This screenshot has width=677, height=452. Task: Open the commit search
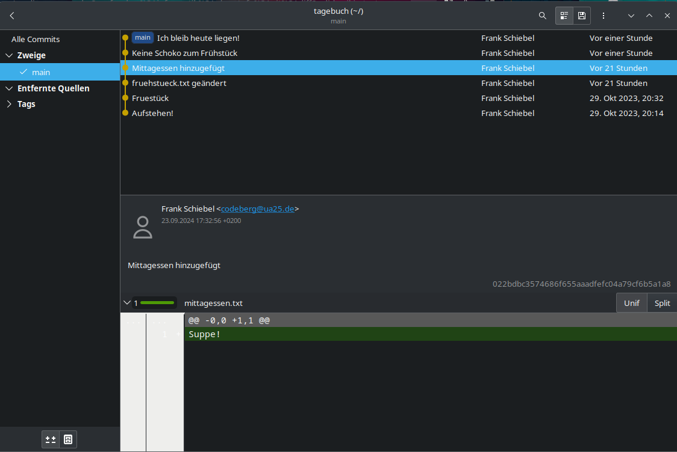(x=542, y=16)
